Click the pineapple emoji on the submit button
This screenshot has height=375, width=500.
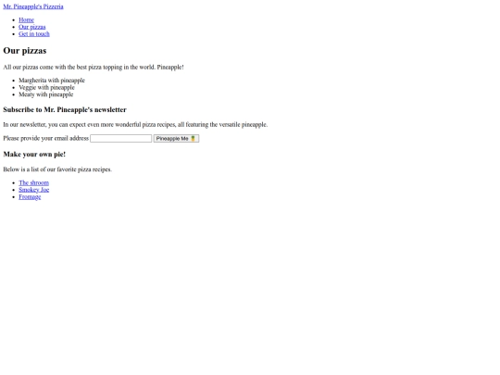pyautogui.click(x=193, y=138)
